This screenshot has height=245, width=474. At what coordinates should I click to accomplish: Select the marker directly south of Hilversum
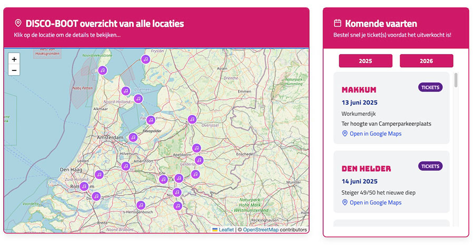(x=125, y=166)
